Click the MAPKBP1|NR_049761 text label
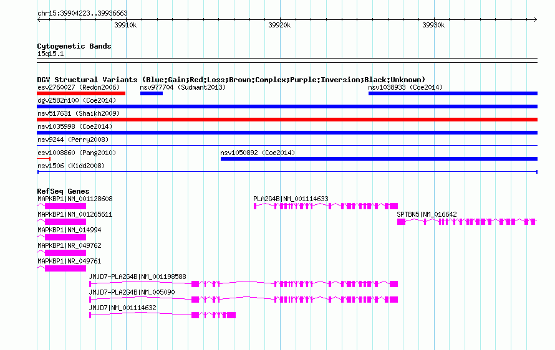 pos(69,262)
